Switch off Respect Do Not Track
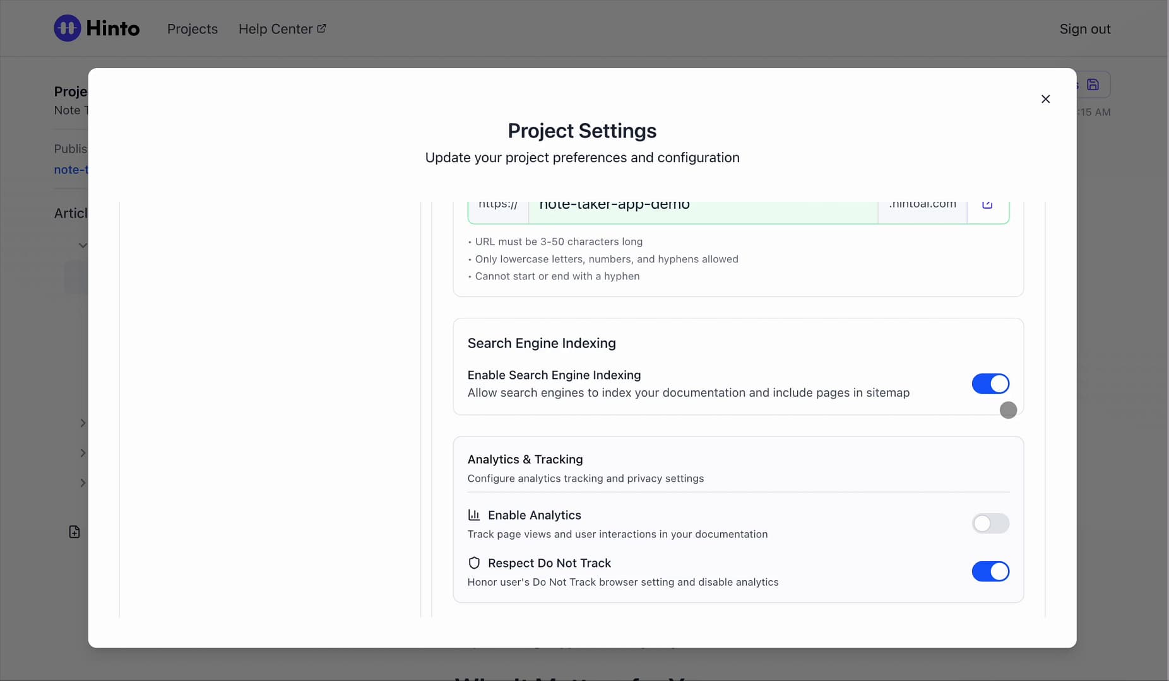 [x=990, y=572]
